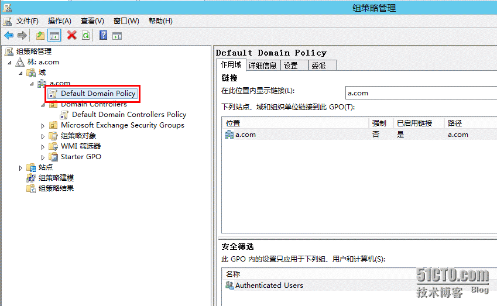The image size is (497, 306).
Task: Expand the 组策略对象 node
Action: [43, 136]
